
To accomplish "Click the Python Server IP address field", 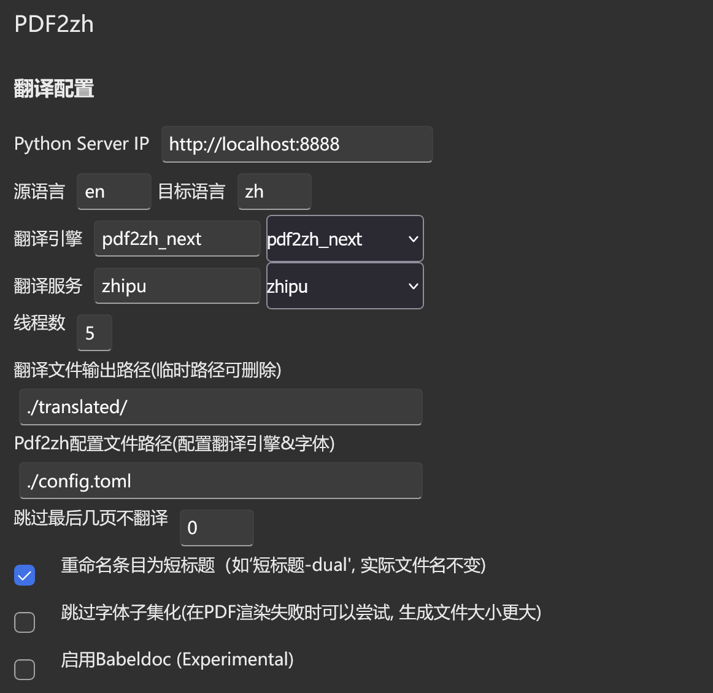I will coord(297,144).
